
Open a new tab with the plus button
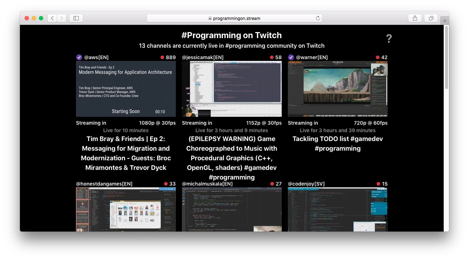click(x=445, y=21)
